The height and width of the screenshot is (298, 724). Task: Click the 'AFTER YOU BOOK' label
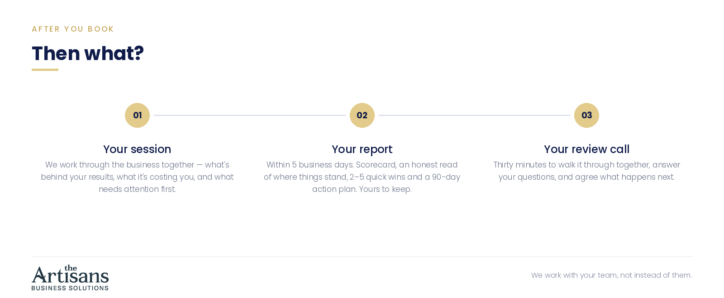[73, 29]
